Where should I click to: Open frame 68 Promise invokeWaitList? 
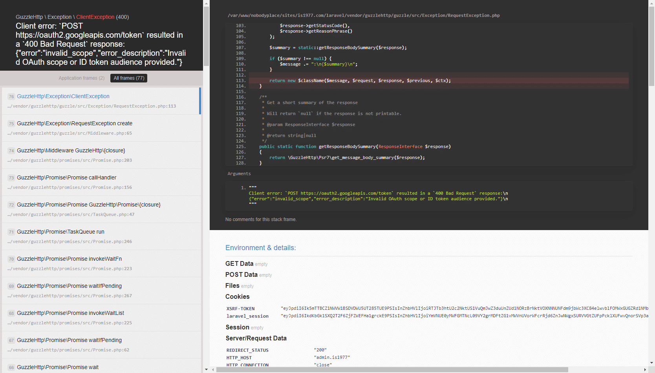click(101, 318)
